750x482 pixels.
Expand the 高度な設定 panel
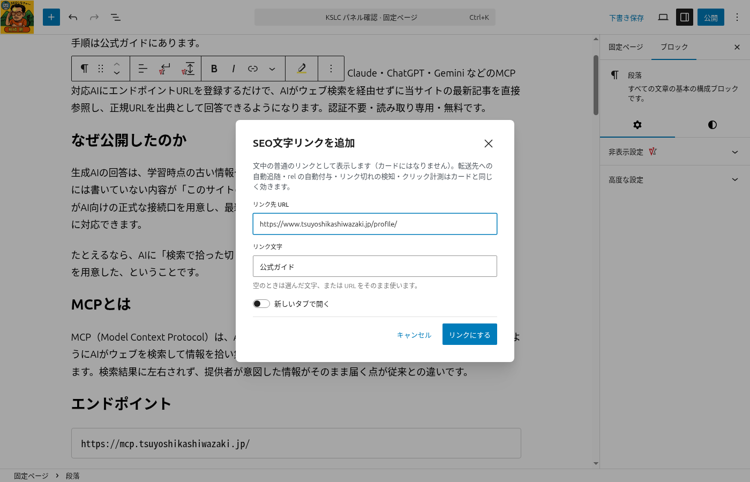tap(675, 179)
